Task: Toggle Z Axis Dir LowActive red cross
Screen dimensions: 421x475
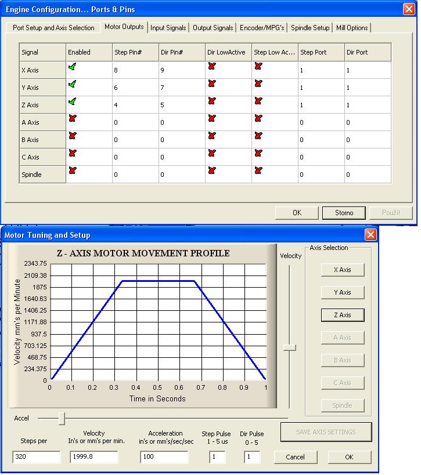Action: click(x=211, y=101)
